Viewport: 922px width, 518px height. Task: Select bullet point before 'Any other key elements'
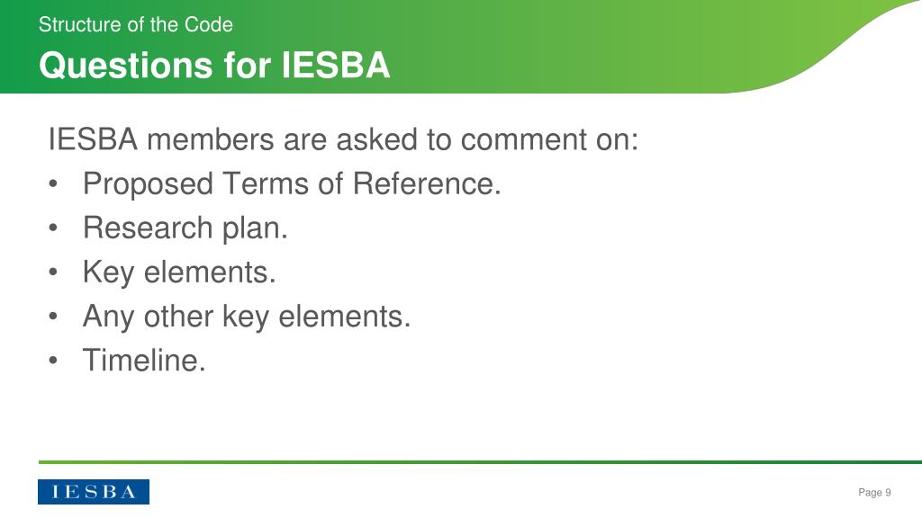[53, 317]
